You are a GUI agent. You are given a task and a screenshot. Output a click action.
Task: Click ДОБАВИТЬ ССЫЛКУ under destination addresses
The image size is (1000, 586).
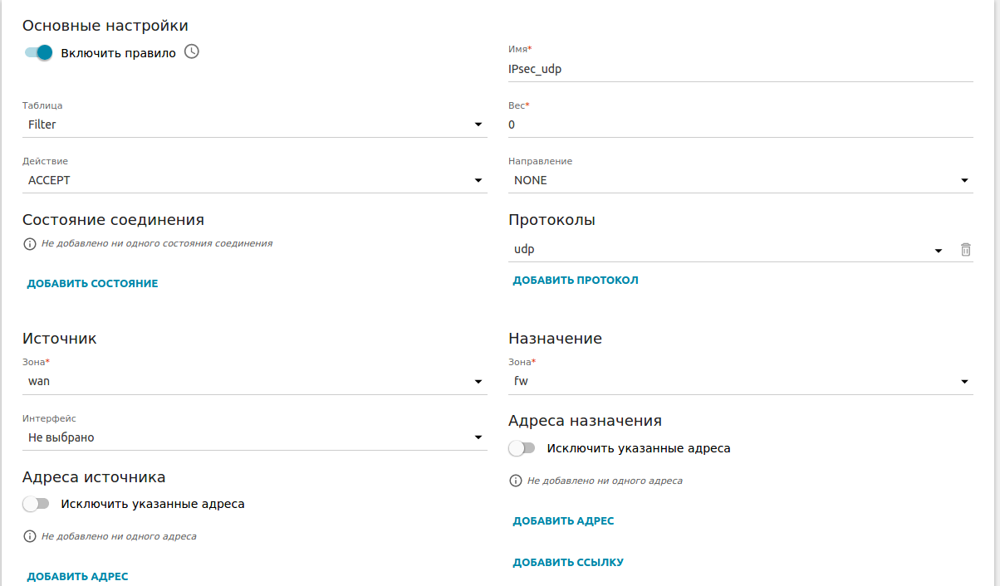[568, 563]
